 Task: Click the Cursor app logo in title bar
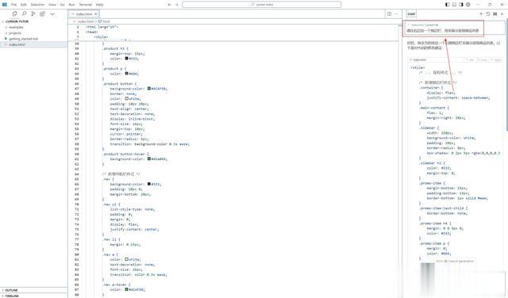point(5,5)
